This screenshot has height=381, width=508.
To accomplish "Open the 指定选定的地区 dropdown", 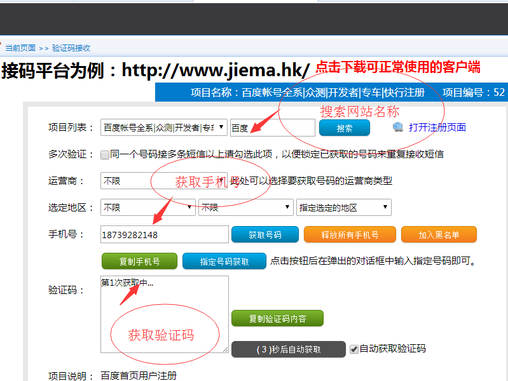I will [343, 208].
